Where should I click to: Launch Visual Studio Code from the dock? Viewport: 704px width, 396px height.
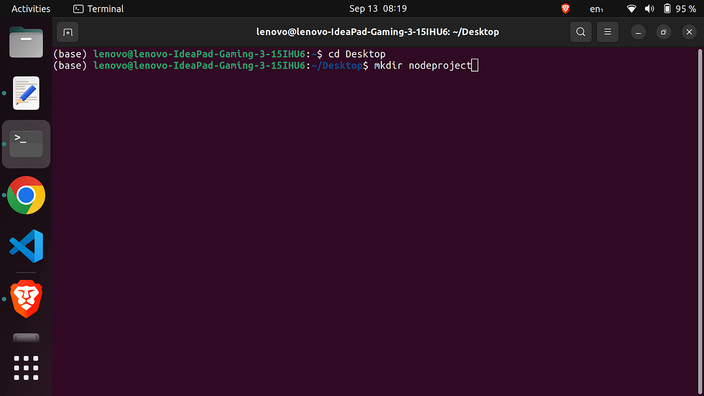(26, 246)
